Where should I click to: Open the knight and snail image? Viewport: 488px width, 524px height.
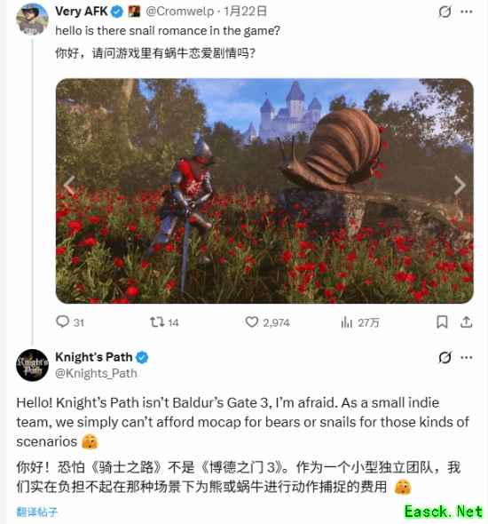pyautogui.click(x=264, y=191)
